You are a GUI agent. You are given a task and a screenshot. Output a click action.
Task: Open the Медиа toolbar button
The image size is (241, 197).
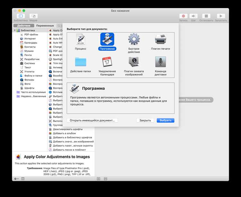(33, 16)
